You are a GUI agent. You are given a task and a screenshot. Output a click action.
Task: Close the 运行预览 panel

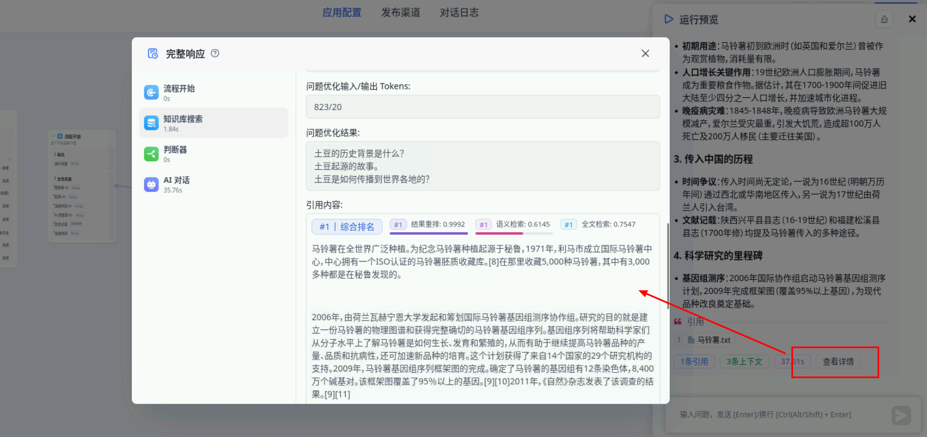(x=912, y=19)
